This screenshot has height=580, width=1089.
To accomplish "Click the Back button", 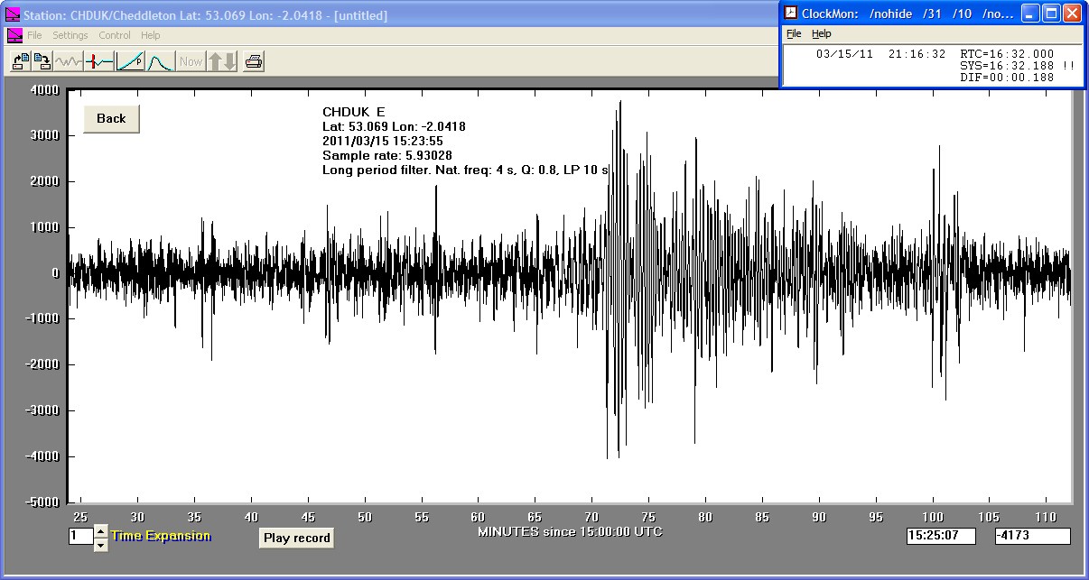I will point(111,118).
